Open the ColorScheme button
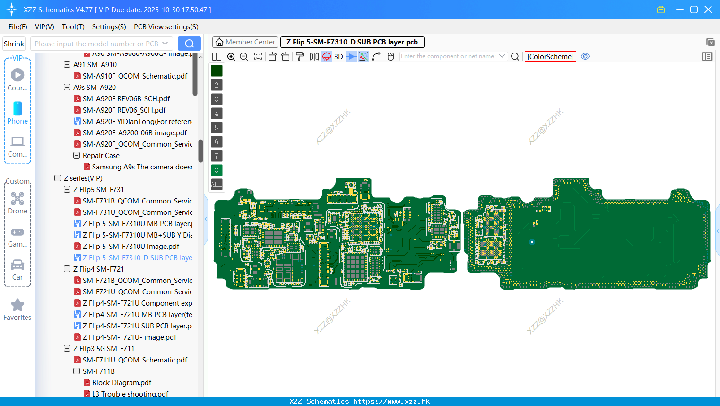The image size is (720, 406). [550, 56]
